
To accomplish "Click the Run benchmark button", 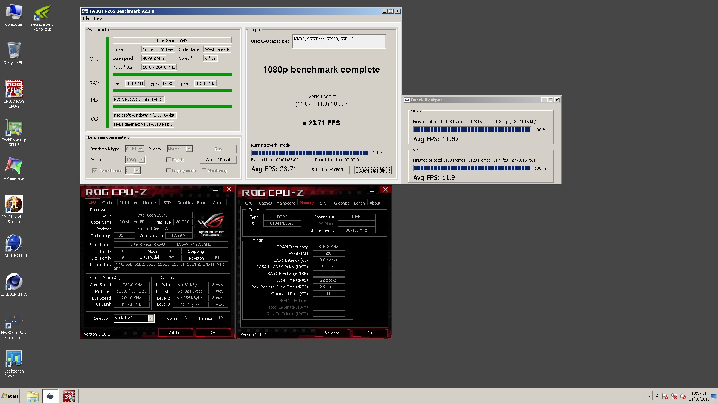I will [x=218, y=149].
